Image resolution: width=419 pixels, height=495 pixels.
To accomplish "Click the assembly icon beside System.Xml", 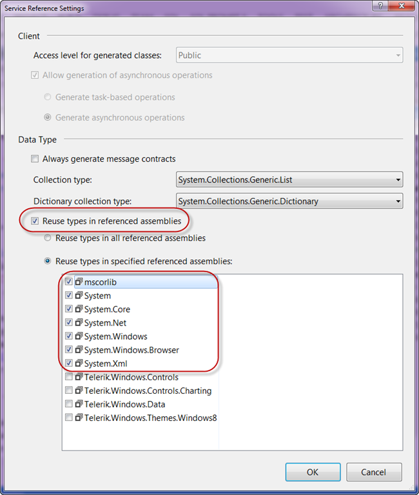I will [x=79, y=364].
